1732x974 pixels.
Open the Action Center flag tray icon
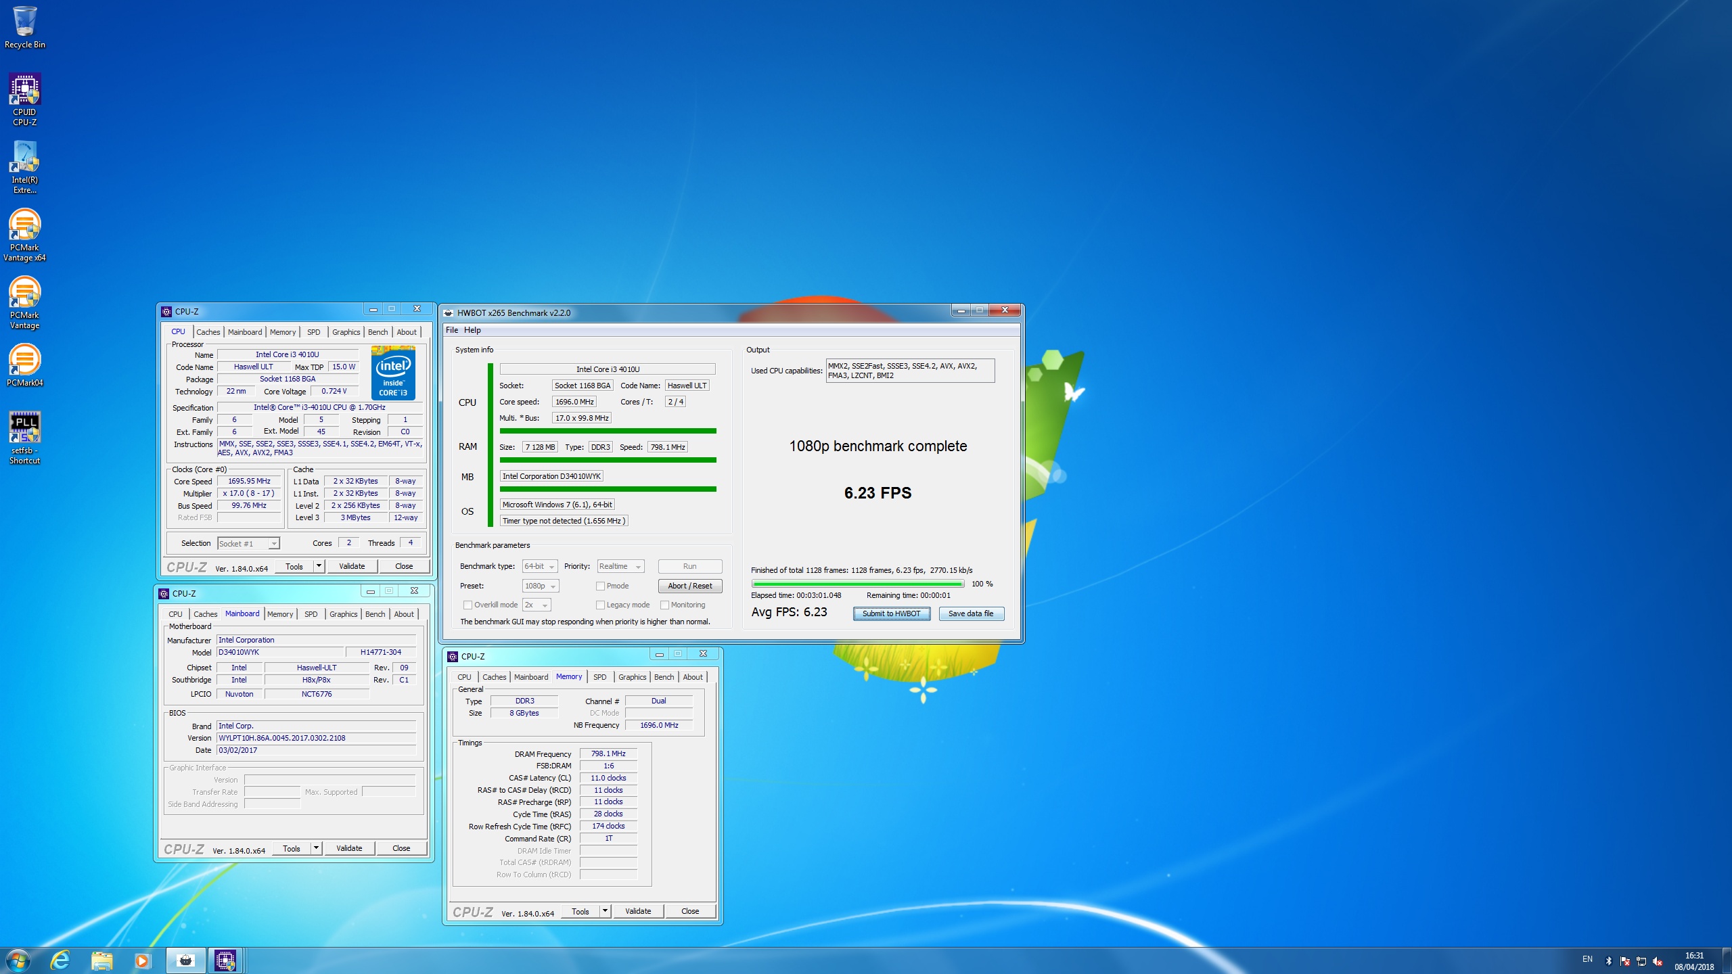pos(1625,960)
